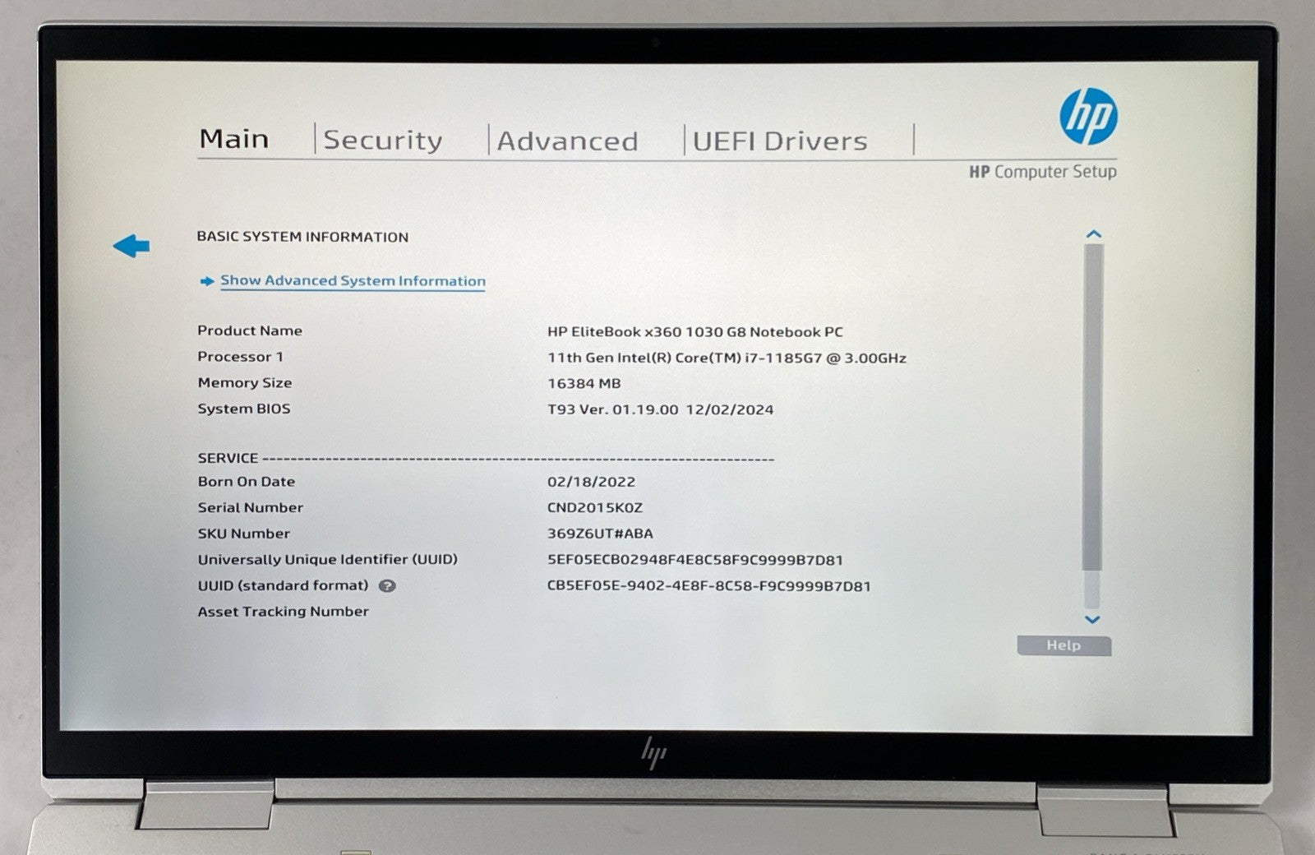
Task: Open the Advanced tab
Action: [567, 140]
